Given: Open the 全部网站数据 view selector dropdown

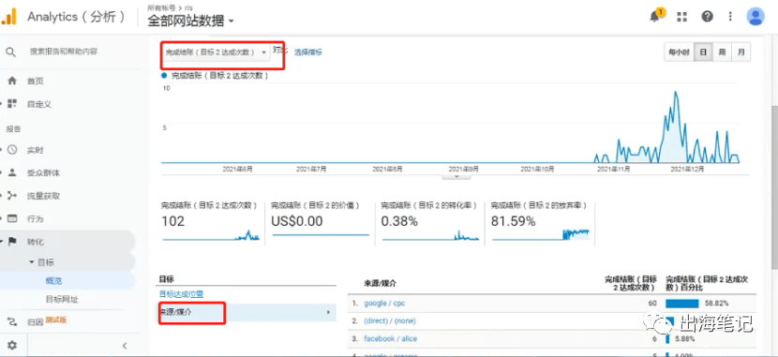Looking at the screenshot, I should [190, 21].
